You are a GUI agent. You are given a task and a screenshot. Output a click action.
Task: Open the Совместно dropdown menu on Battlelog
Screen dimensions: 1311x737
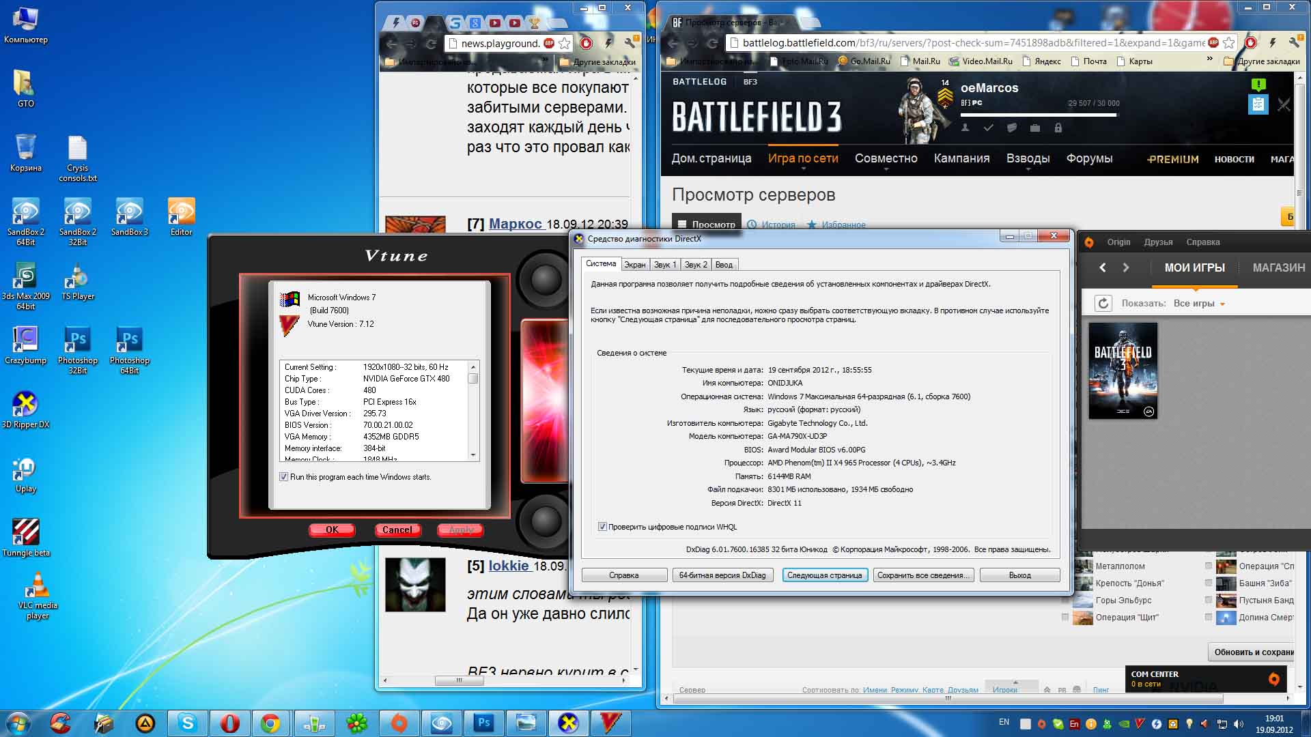886,158
